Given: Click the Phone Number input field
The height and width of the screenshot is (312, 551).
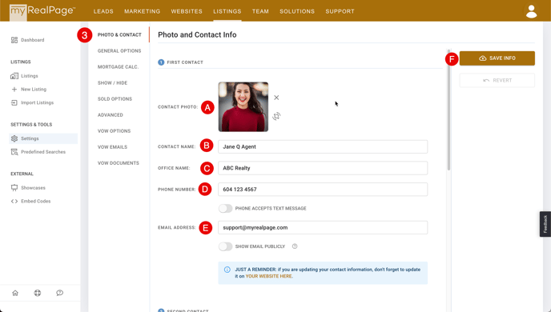Looking at the screenshot, I should (x=323, y=189).
